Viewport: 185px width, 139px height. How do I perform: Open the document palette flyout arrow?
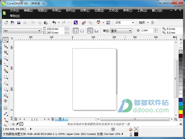click(13, 124)
